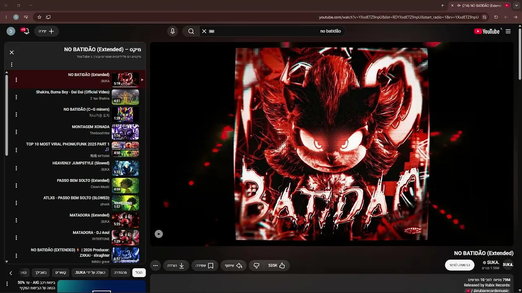Show more video actions via three-dot button

point(155,266)
